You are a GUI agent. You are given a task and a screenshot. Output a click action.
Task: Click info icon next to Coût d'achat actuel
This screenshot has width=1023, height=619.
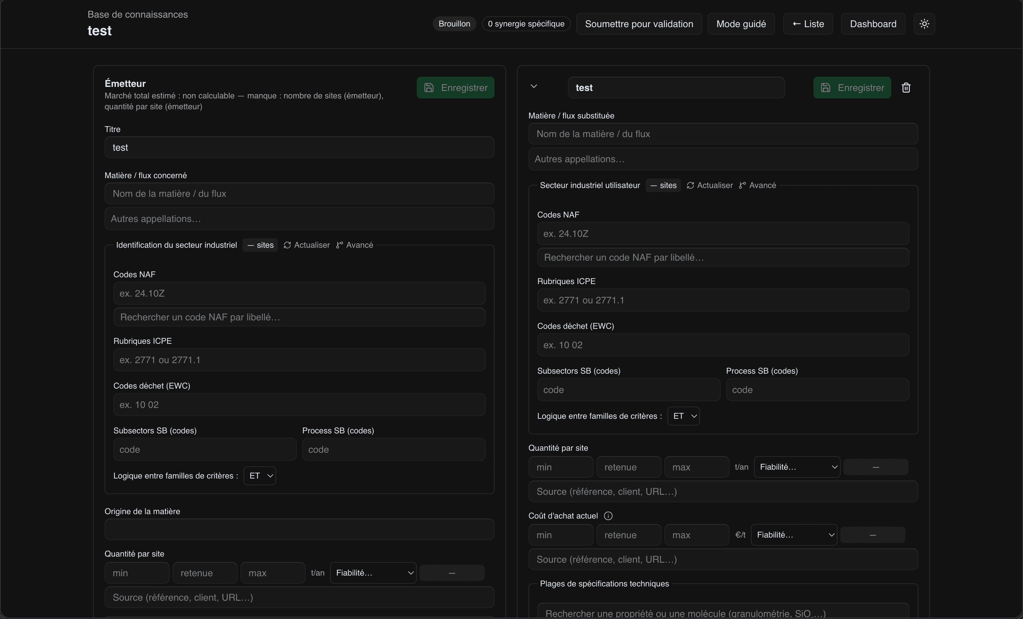pyautogui.click(x=608, y=516)
